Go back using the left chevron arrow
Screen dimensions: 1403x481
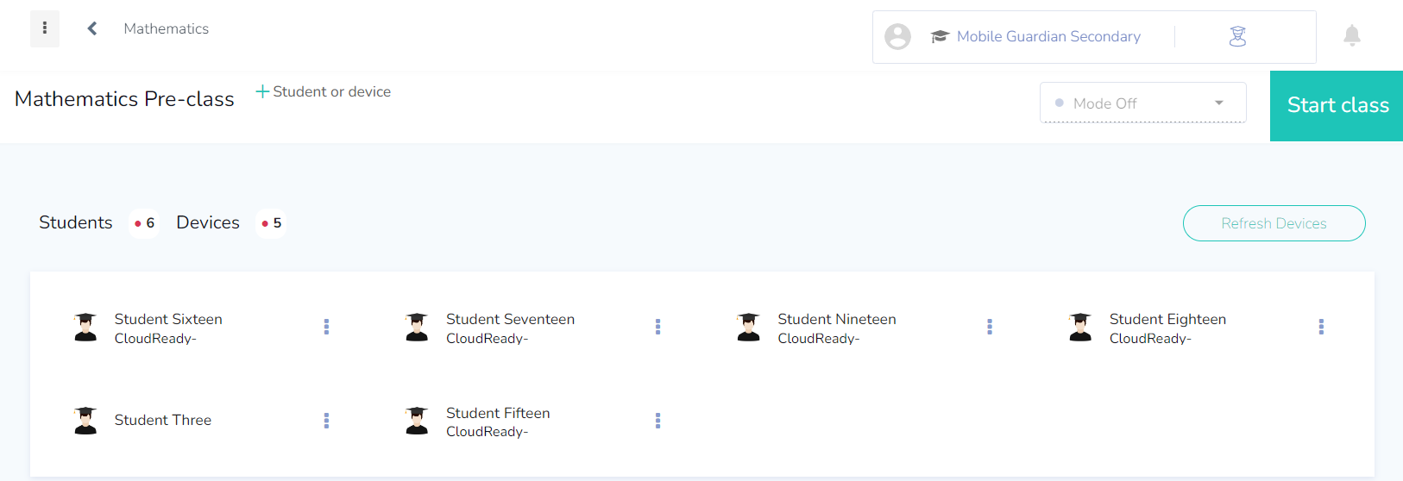coord(92,28)
